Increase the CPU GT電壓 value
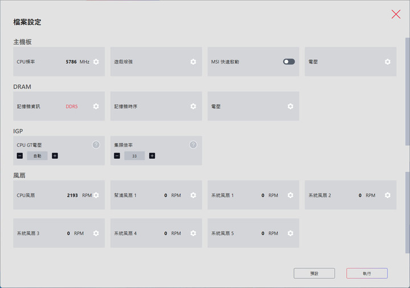The width and height of the screenshot is (410, 288). (x=55, y=156)
